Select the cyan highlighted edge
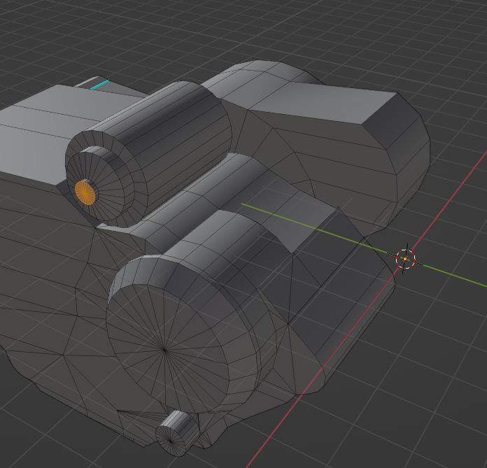Image resolution: width=487 pixels, height=468 pixels. (x=99, y=85)
